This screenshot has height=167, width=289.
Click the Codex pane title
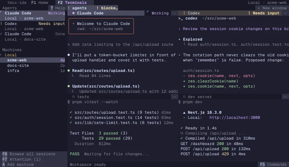pos(194,13)
